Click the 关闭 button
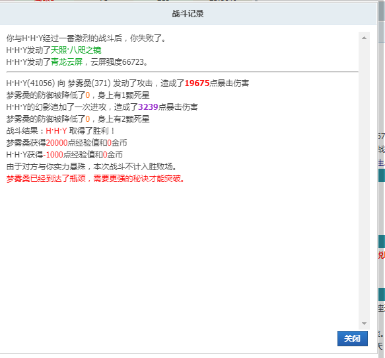 353,339
